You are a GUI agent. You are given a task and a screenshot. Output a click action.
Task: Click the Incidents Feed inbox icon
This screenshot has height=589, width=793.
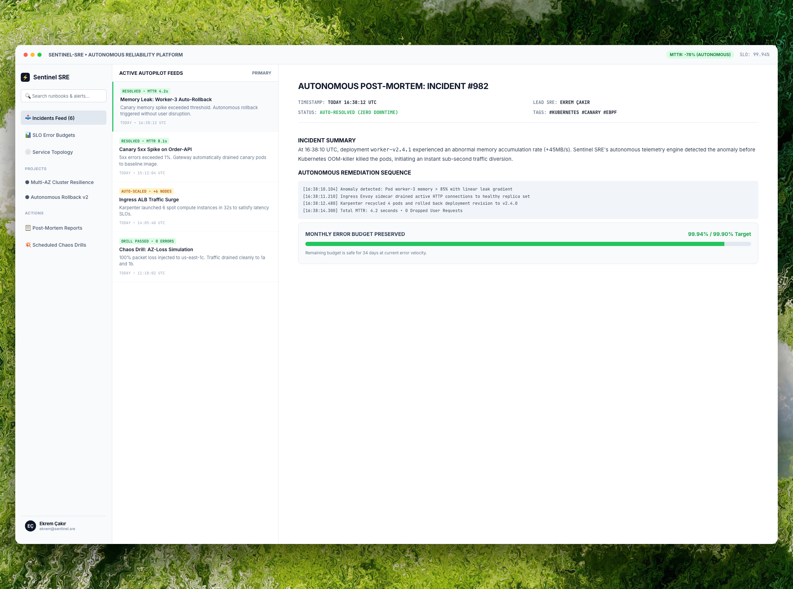tap(28, 118)
